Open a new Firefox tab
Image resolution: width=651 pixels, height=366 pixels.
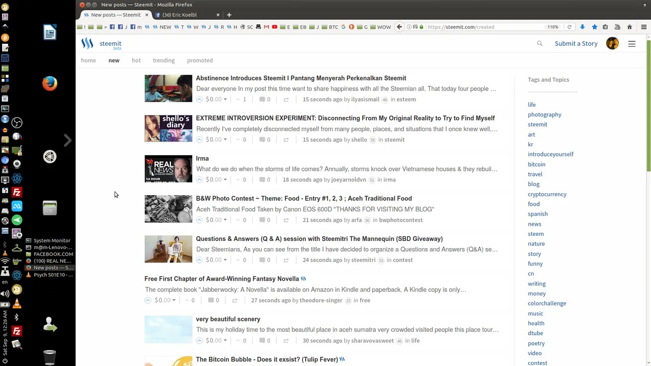click(229, 15)
